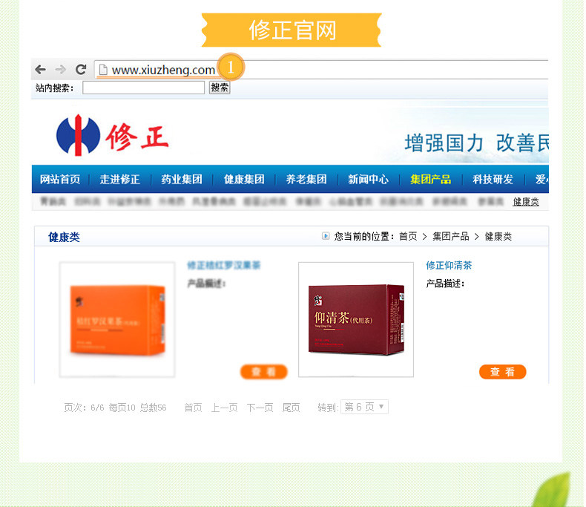Open 科技研发 menu item

click(493, 180)
